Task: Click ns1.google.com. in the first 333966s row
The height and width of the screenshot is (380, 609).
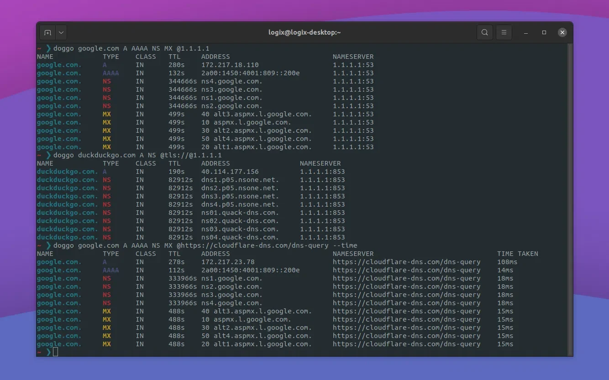Action: pos(232,278)
